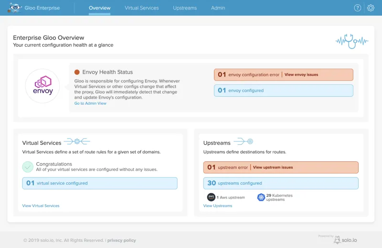Viewport: 382px width, 248px height.
Task: Click the orange Envoy health status dot
Action: [x=77, y=72]
